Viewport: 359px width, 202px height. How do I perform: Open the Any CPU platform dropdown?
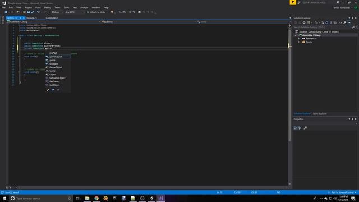pos(75,12)
